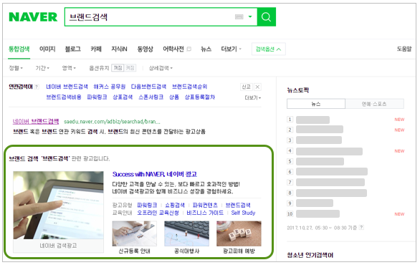Open the 영역 area dropdown

point(69,68)
